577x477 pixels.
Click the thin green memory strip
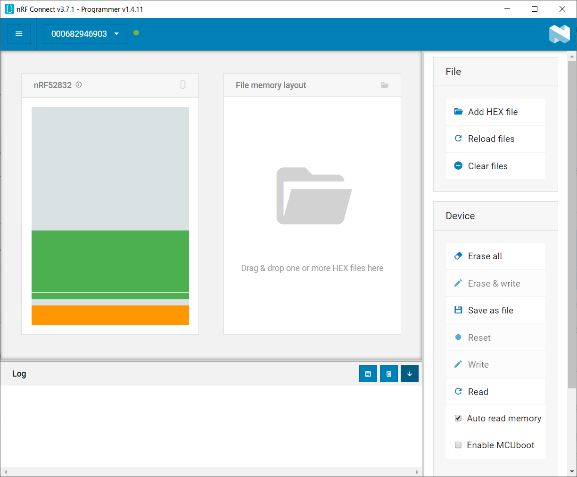pos(110,296)
